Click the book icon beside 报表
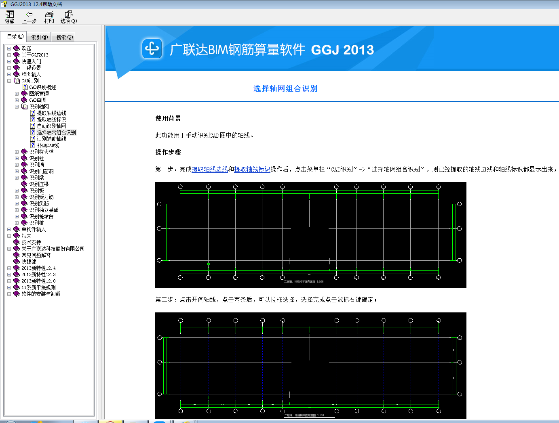The image size is (559, 423). click(17, 236)
